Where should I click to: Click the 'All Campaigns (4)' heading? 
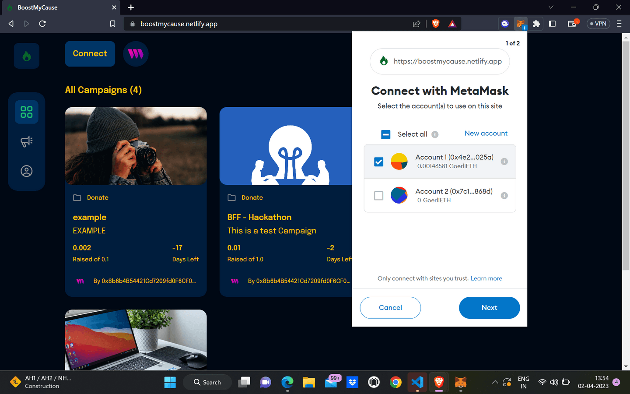coord(103,90)
